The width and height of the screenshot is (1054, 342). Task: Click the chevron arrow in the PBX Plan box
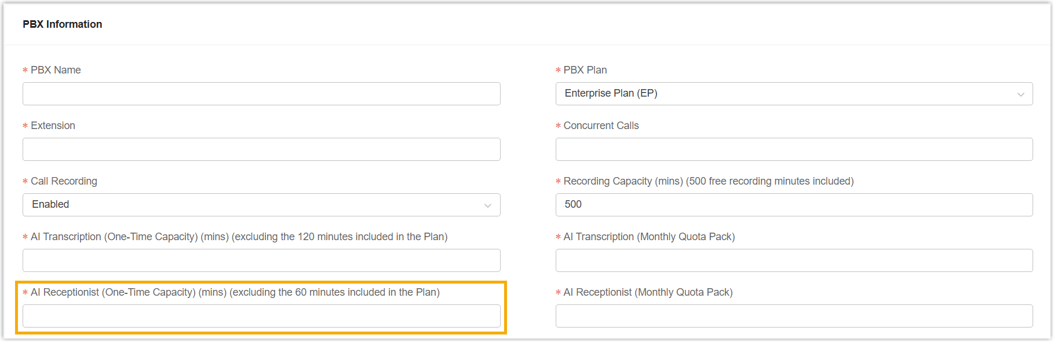(1020, 94)
